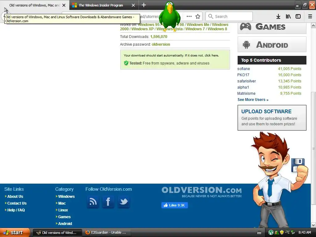This screenshot has width=316, height=237.
Task: Click the Windows Me compatibility link
Action: tap(198, 25)
